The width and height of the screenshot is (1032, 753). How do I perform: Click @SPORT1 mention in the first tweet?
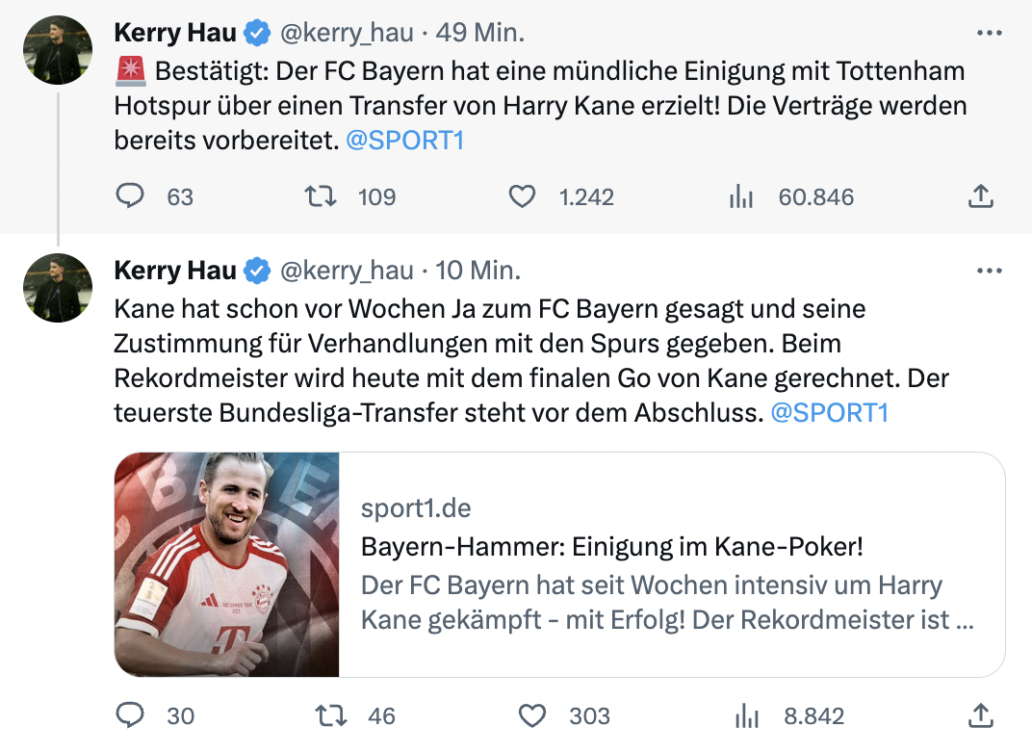pyautogui.click(x=404, y=141)
